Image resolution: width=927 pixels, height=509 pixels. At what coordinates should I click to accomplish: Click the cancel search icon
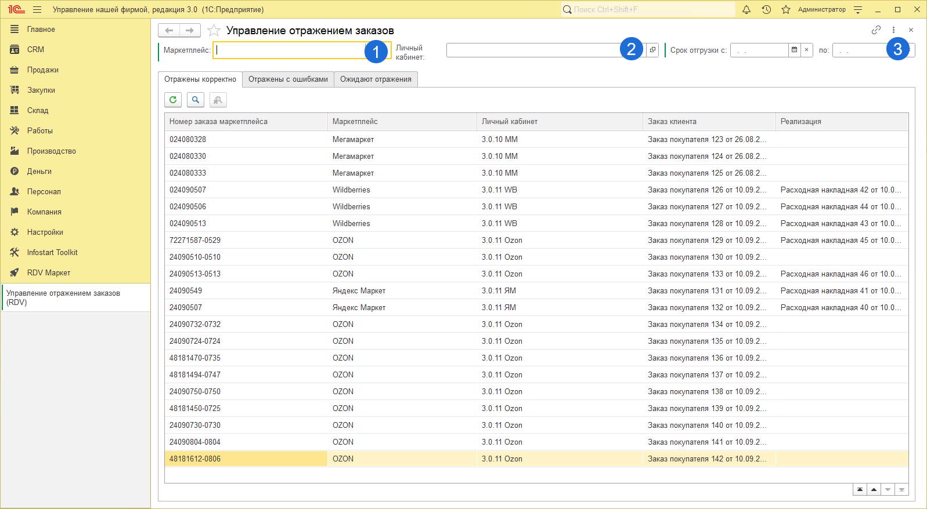218,100
